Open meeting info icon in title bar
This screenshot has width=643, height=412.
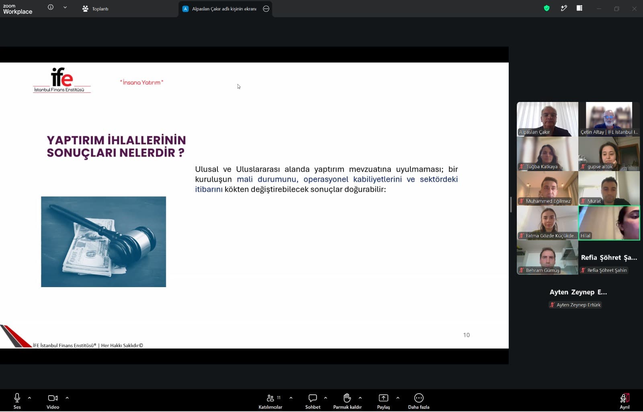tap(51, 7)
